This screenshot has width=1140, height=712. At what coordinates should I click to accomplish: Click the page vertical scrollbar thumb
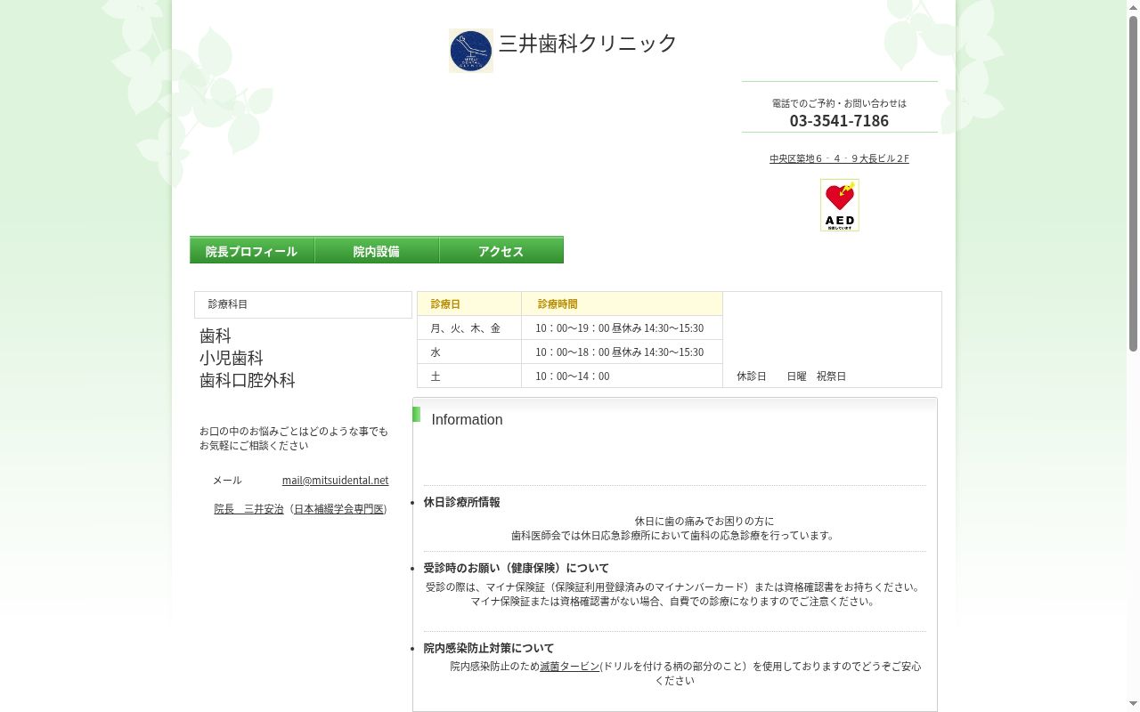point(1133,182)
